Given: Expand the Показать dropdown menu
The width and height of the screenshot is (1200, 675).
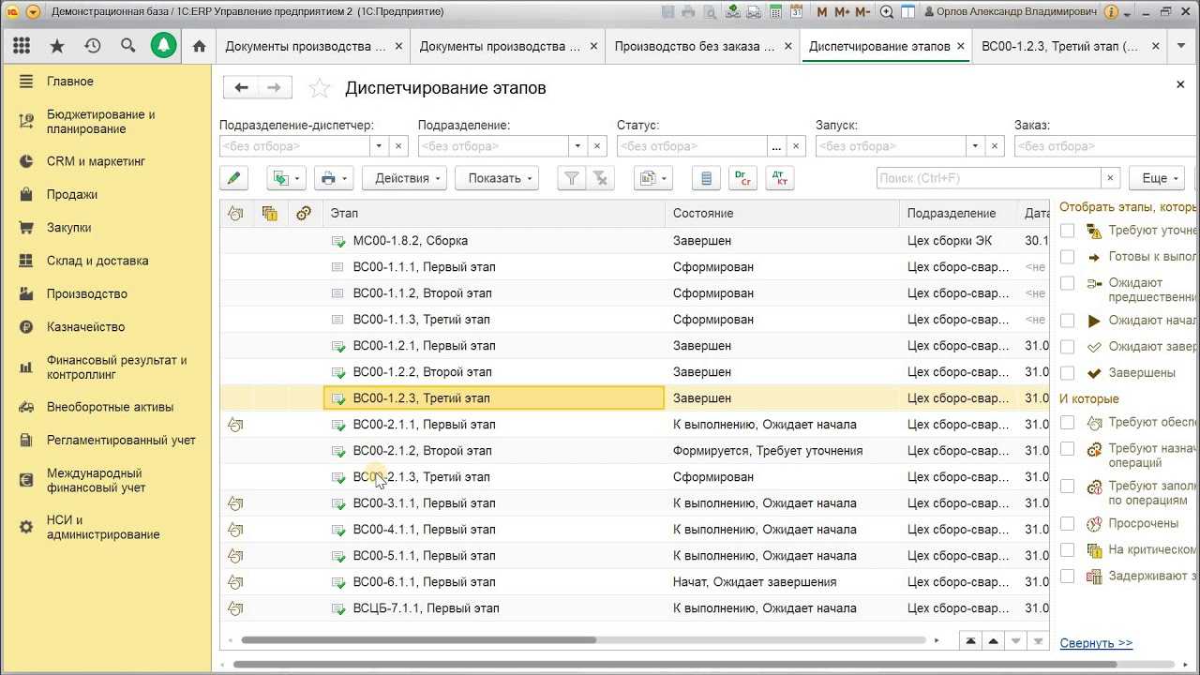Looking at the screenshot, I should click(x=497, y=178).
